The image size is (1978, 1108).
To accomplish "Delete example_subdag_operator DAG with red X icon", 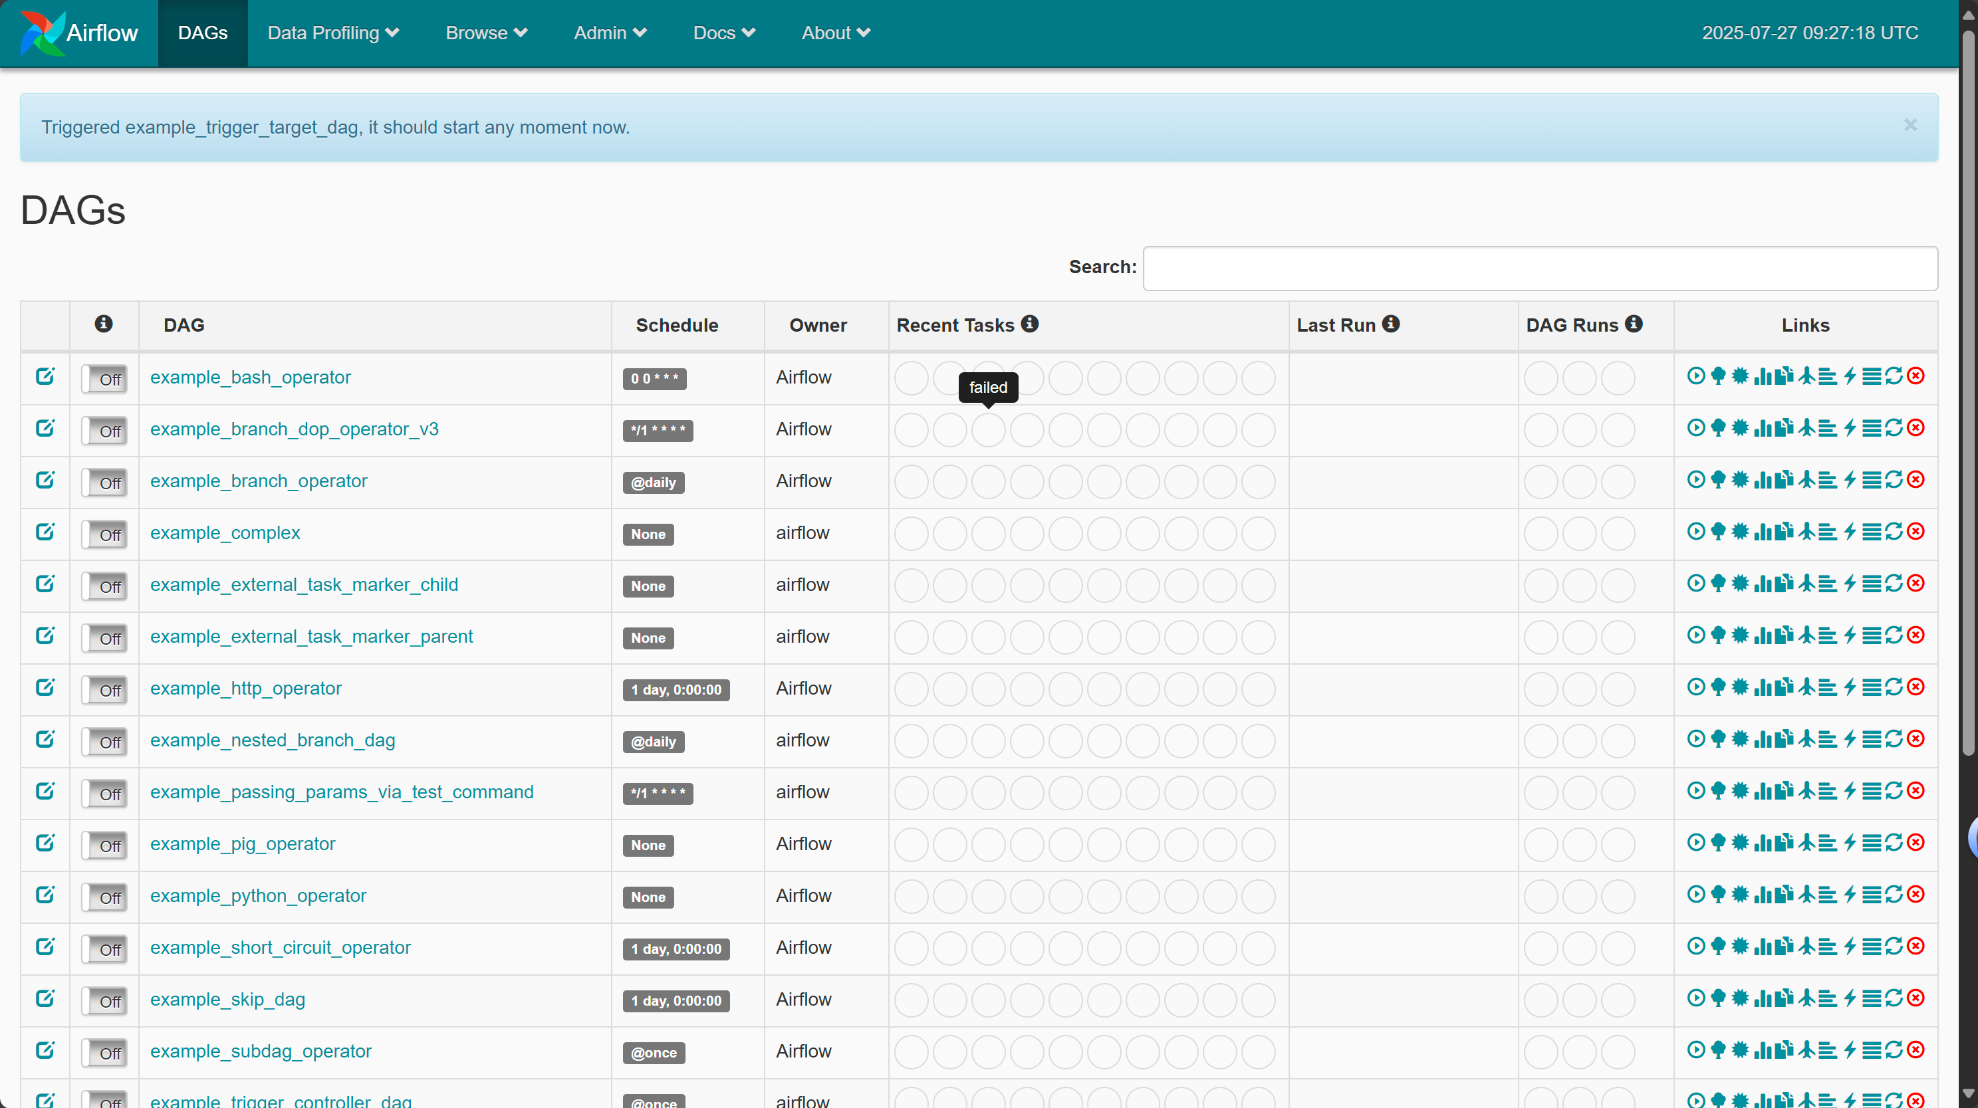I will [x=1916, y=1050].
